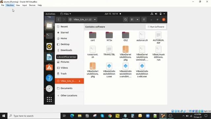This screenshot has height=119, width=211.
Task: Select VBoxLinuxAdditions.run file
Action: (x=158, y=53)
